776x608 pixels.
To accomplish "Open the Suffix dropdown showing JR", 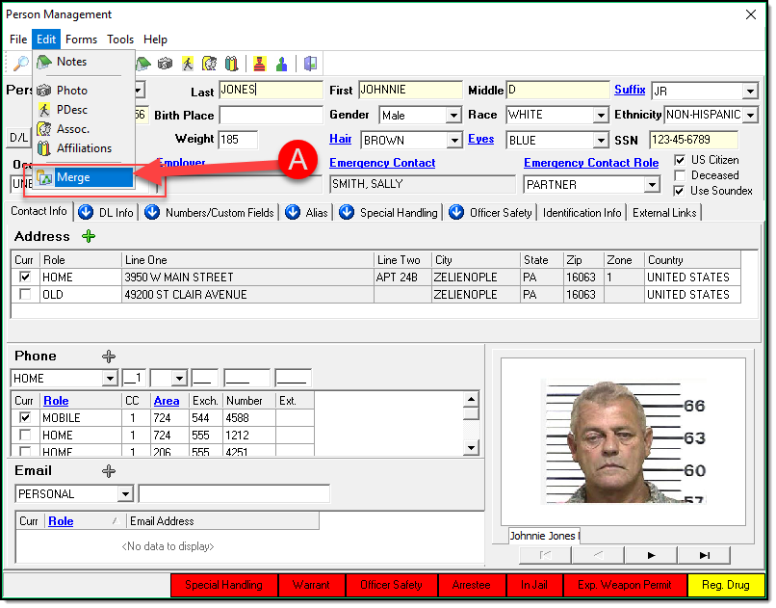I will (750, 92).
